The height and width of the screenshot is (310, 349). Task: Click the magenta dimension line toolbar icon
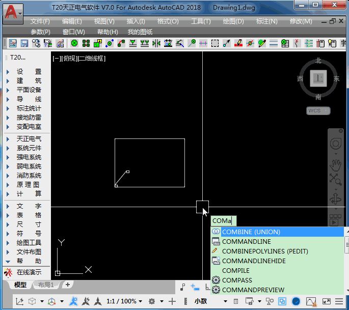(x=203, y=43)
